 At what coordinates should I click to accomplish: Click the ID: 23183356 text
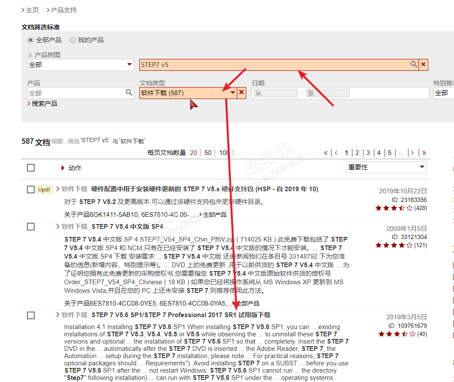409,200
